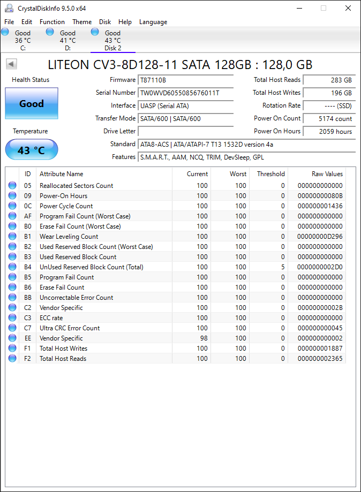Open the Edit menu
Image resolution: width=361 pixels, height=492 pixels.
pyautogui.click(x=27, y=22)
